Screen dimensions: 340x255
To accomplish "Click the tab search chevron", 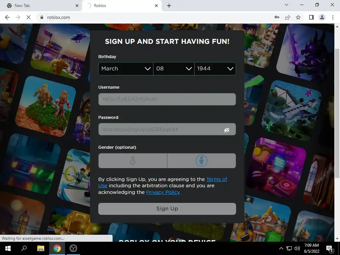I will tap(287, 5).
